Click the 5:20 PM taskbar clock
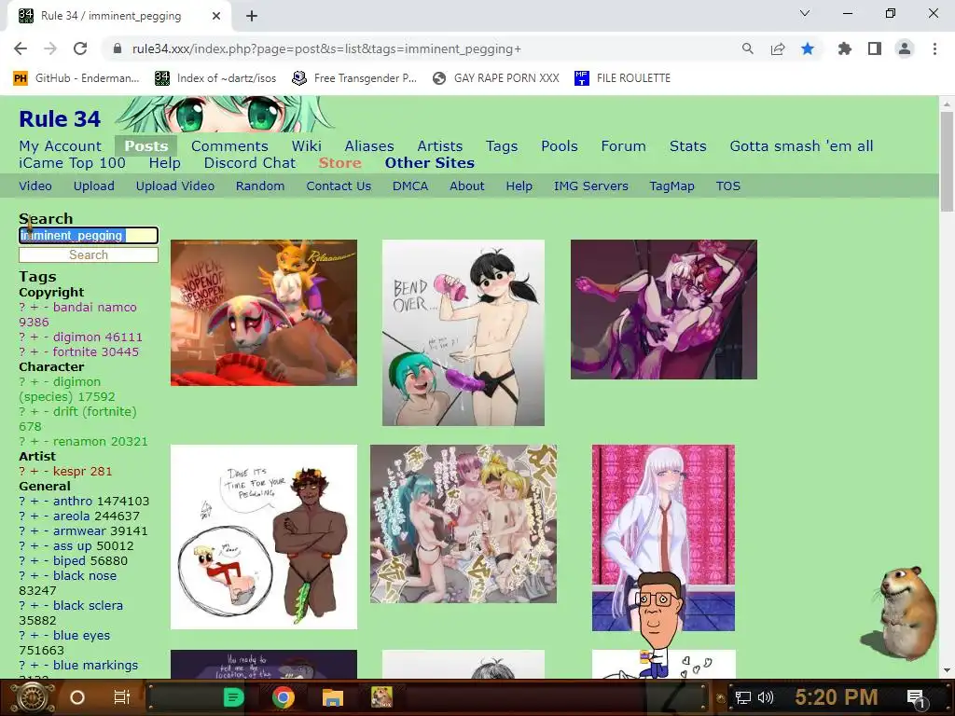The image size is (955, 716). click(836, 697)
